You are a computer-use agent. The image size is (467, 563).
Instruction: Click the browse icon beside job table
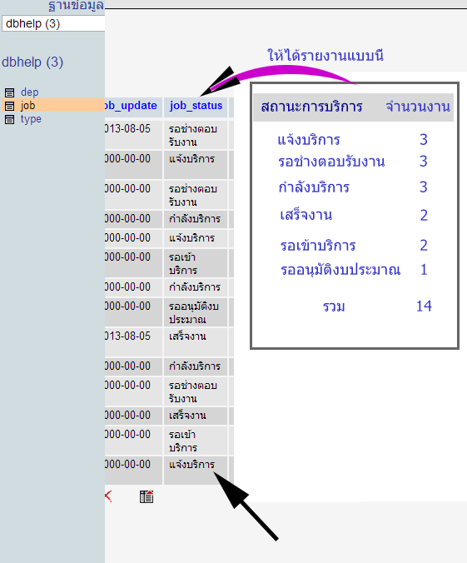tap(9, 106)
